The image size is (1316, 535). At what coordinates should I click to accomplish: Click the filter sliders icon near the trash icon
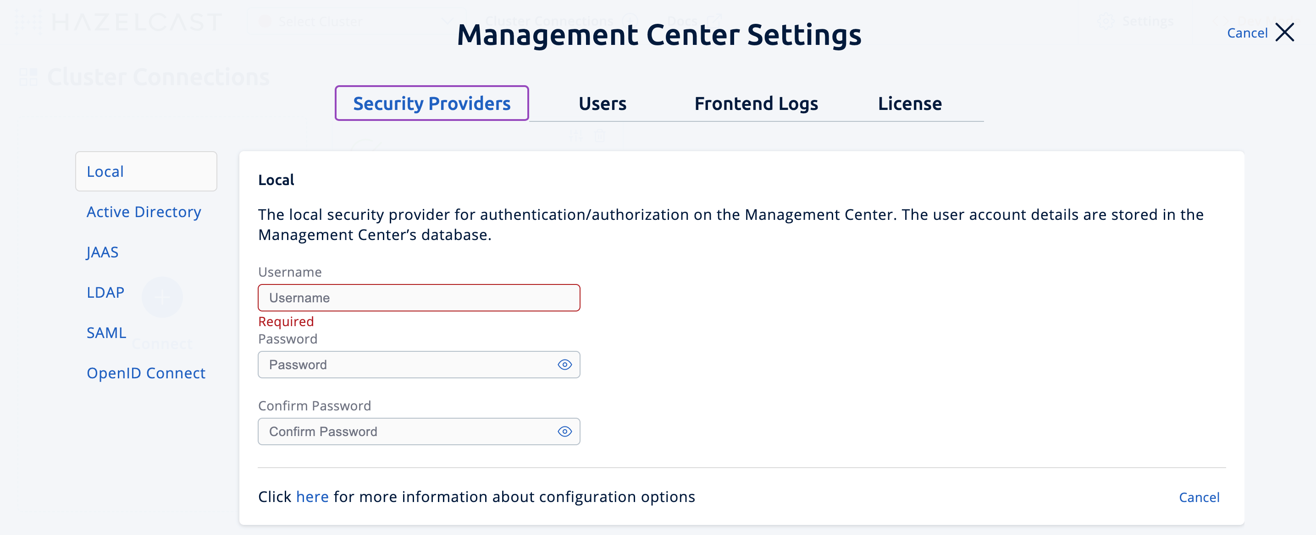[576, 135]
